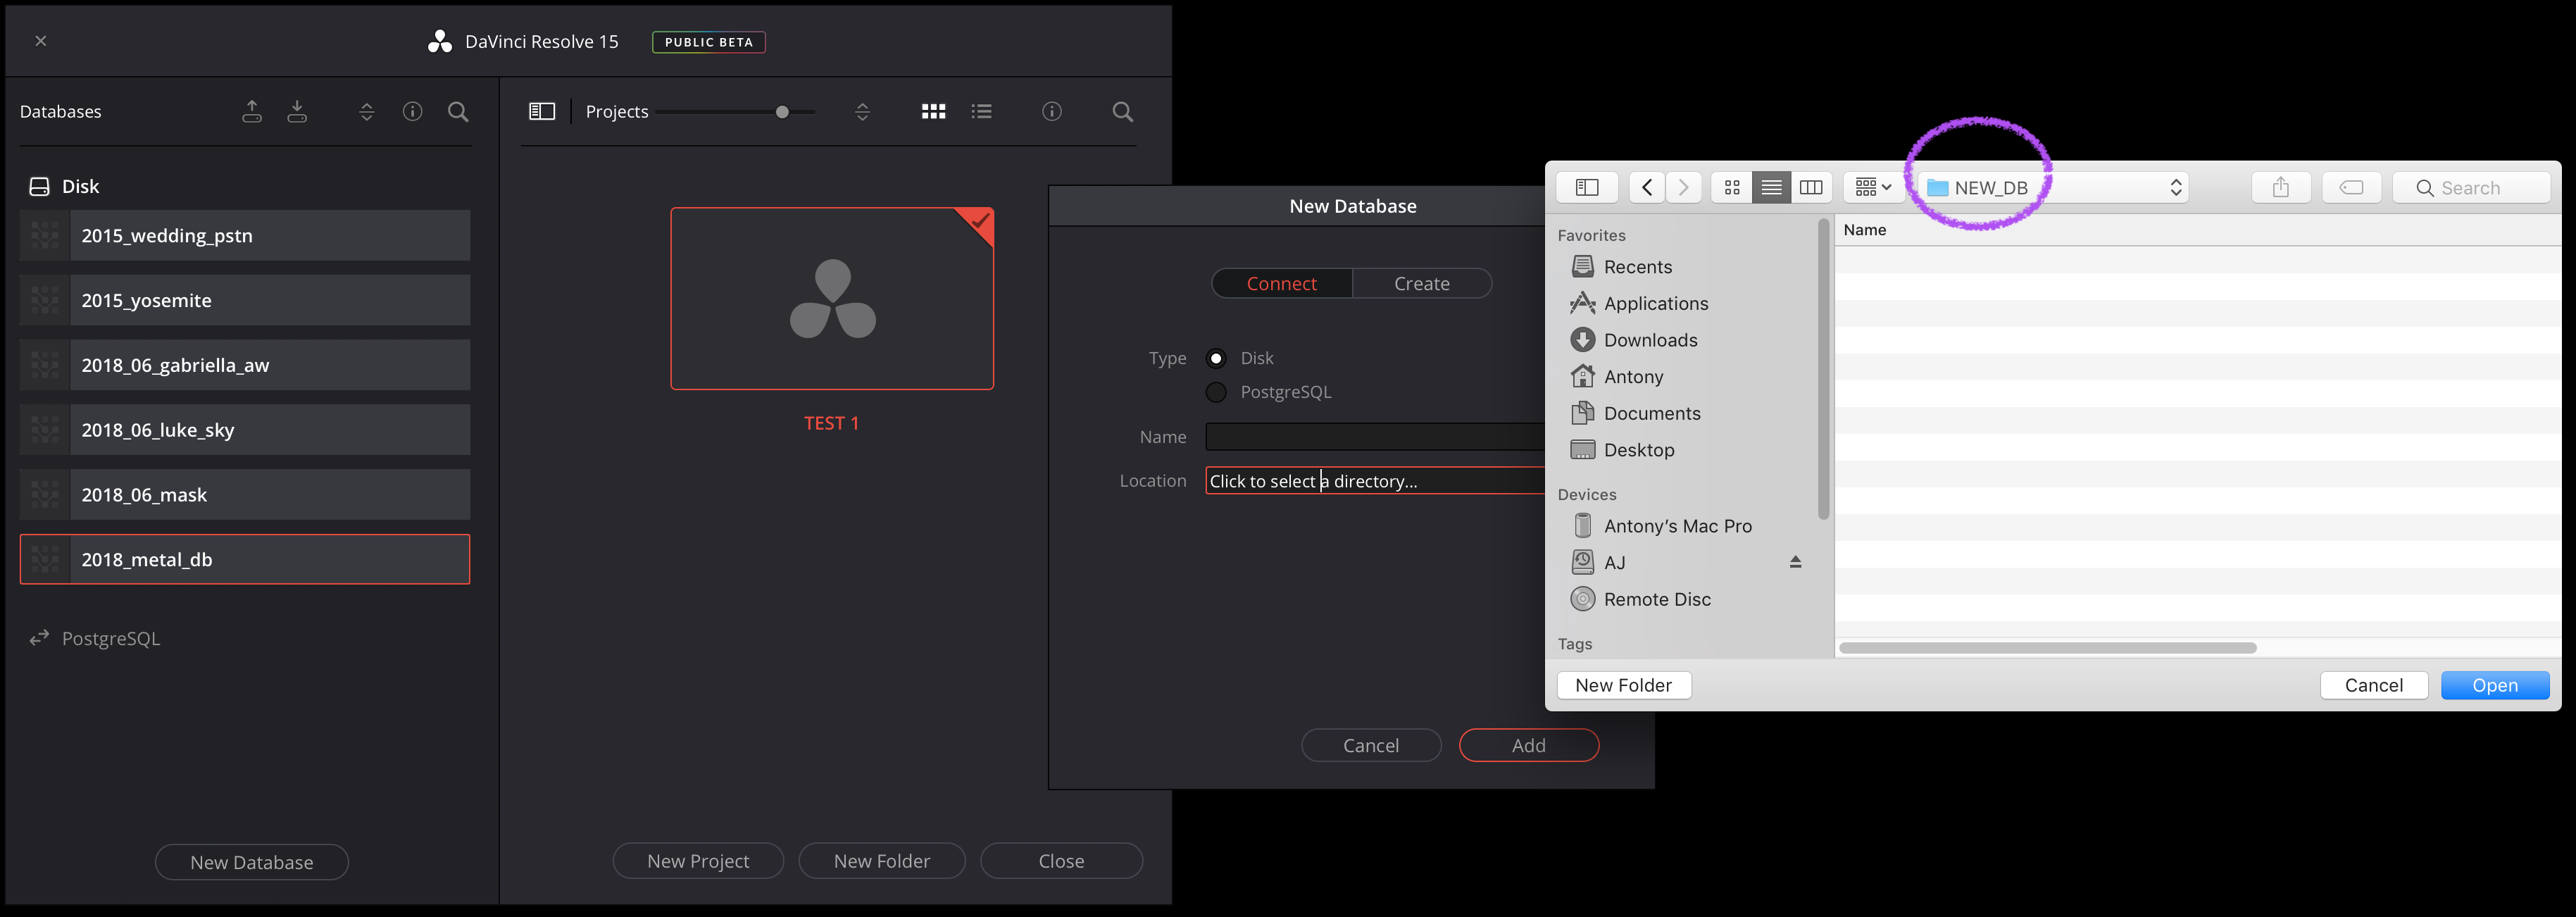Select database 2018_06_gabriella_aw
The height and width of the screenshot is (917, 2576).
click(245, 365)
